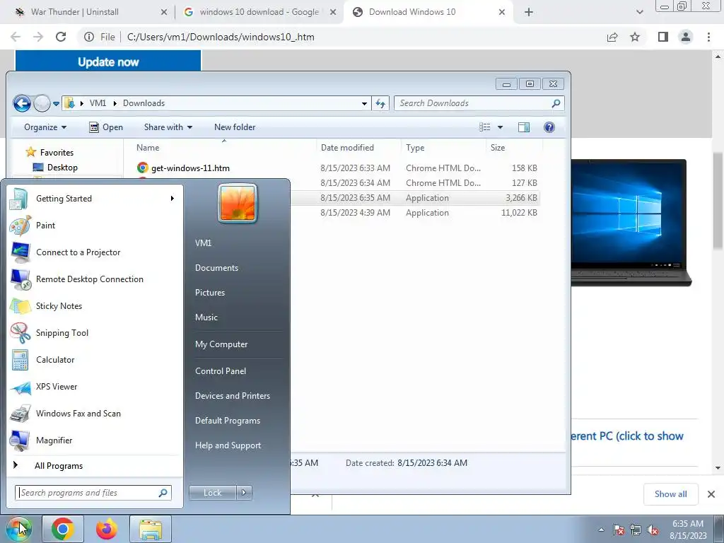Click New folder in Explorer toolbar
The width and height of the screenshot is (724, 543).
(x=235, y=127)
